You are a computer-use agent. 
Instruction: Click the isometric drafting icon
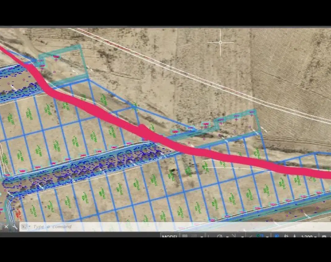coord(234,236)
